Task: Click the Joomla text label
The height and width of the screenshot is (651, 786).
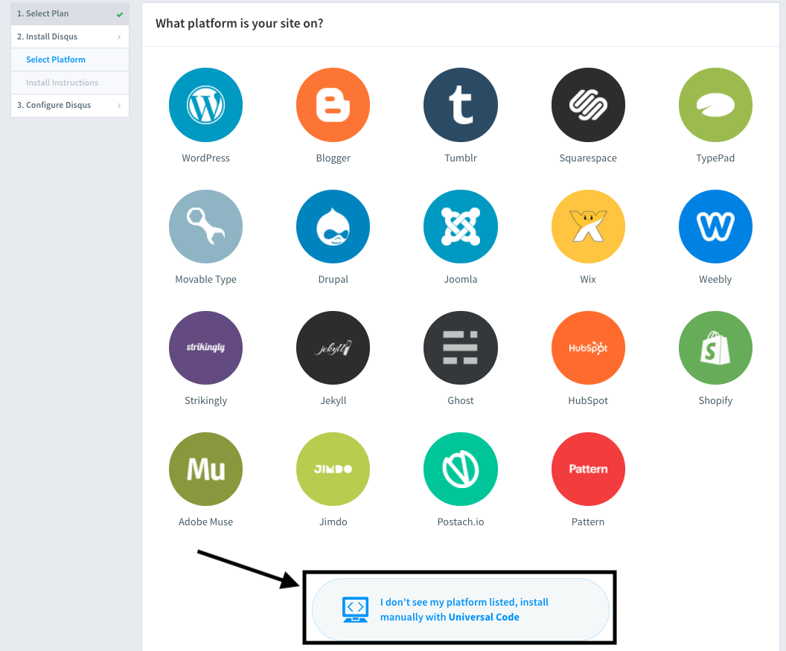Action: coord(461,279)
